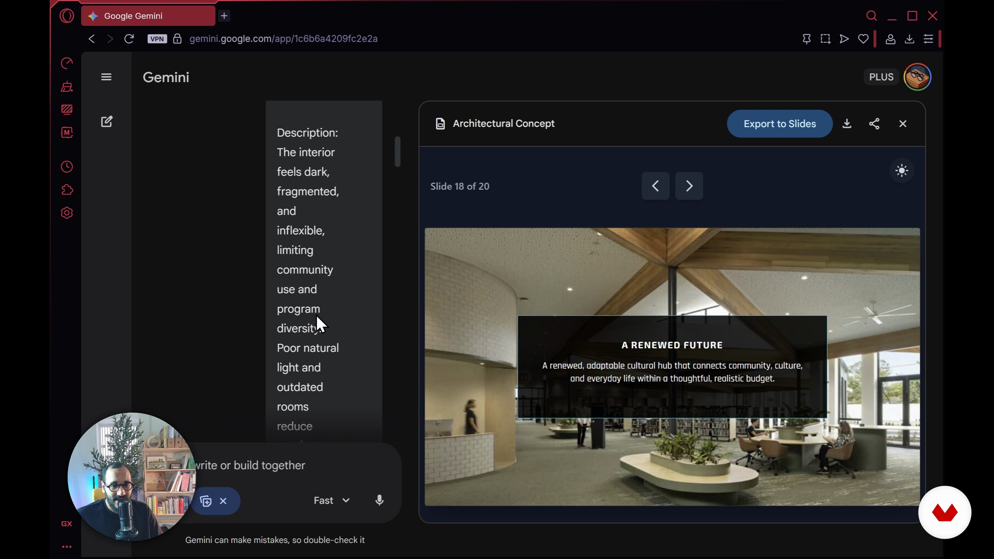Open the Gemini hamburger main menu

(106, 77)
